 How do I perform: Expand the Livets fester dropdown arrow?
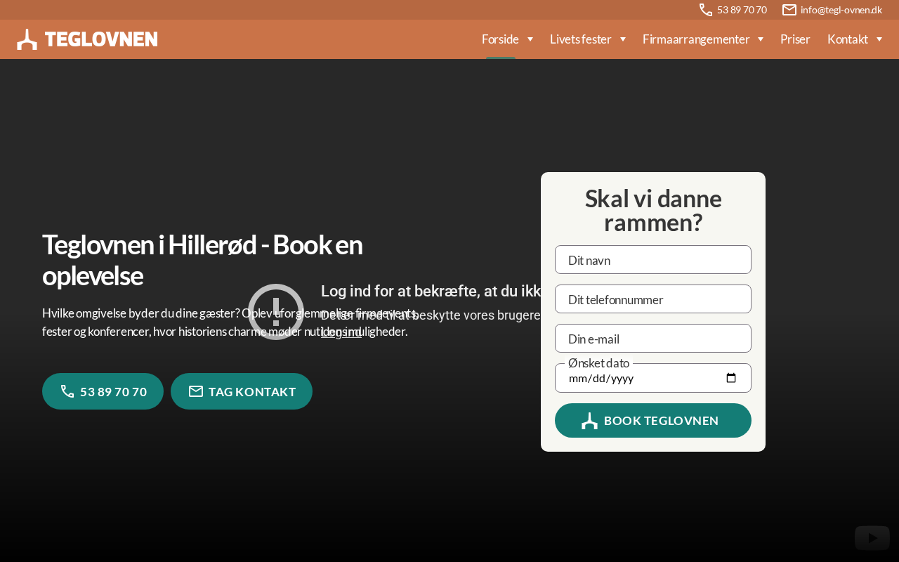[x=623, y=39]
